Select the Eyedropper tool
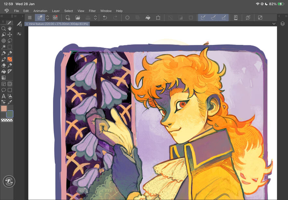The image size is (288, 200). point(10,102)
